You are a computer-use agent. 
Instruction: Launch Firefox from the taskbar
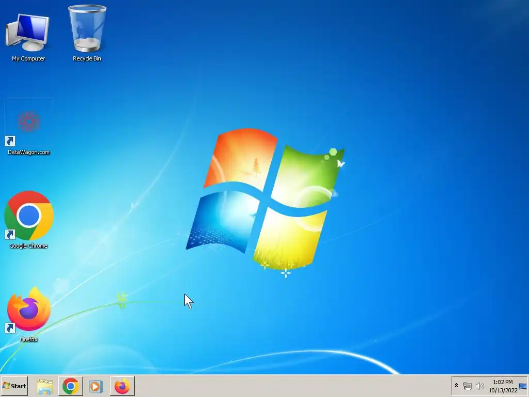pos(122,386)
